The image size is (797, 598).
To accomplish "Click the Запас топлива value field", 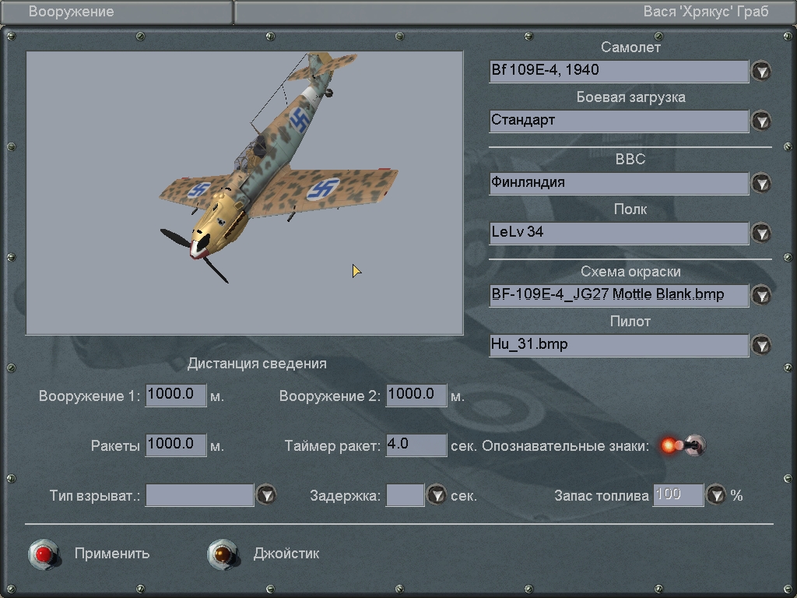I will click(x=678, y=494).
